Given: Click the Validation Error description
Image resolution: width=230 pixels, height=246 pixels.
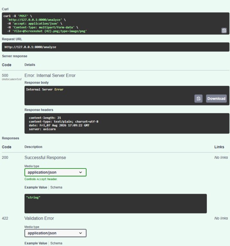Looking at the screenshot, I should pos(39,219).
